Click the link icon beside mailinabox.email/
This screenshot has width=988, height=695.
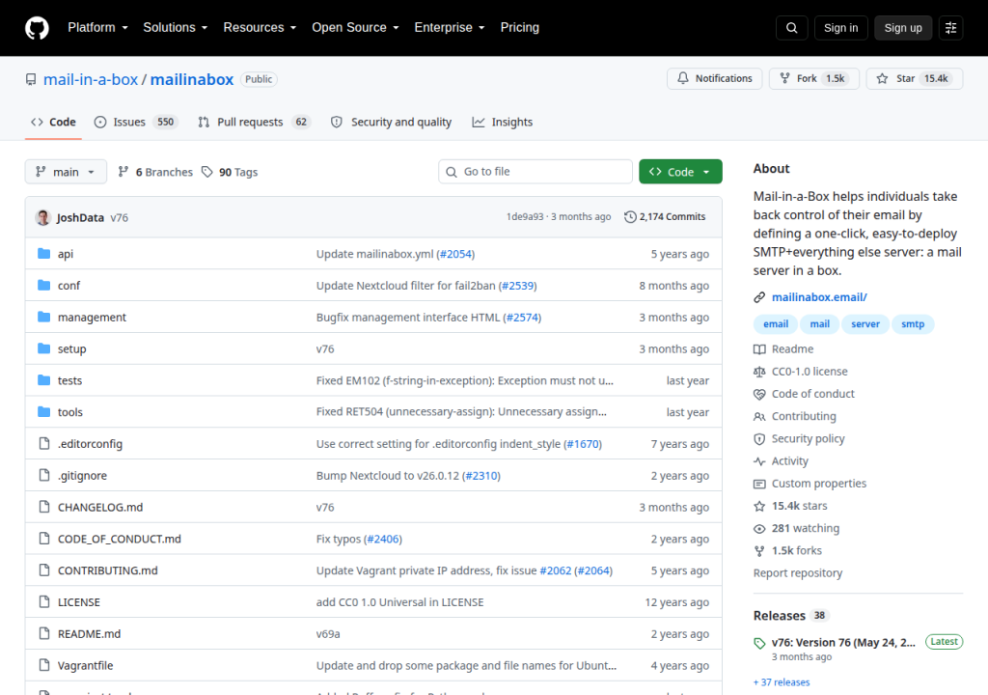(759, 297)
